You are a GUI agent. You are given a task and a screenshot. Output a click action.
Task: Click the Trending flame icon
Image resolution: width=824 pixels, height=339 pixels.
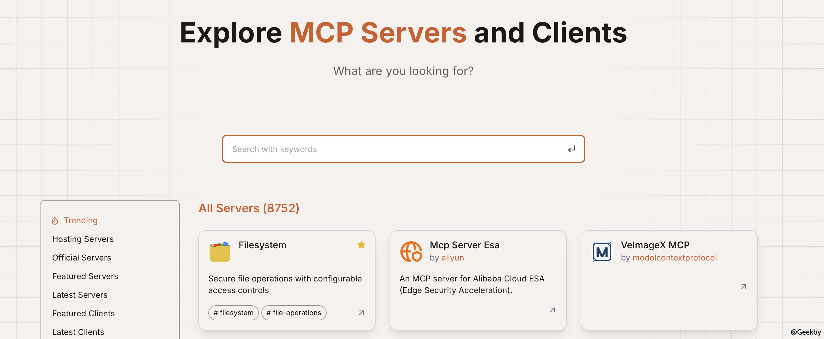pyautogui.click(x=55, y=221)
